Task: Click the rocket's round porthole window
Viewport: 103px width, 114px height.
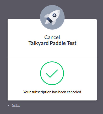Action: (54, 15)
